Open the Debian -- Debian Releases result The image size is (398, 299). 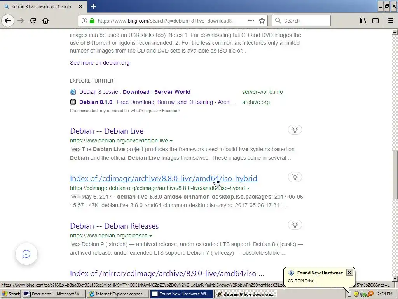tap(114, 226)
